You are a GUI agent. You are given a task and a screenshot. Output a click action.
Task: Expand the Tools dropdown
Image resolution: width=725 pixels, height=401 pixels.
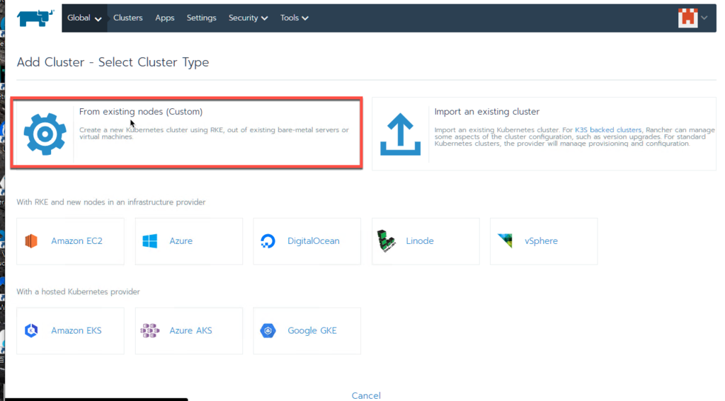pyautogui.click(x=294, y=18)
